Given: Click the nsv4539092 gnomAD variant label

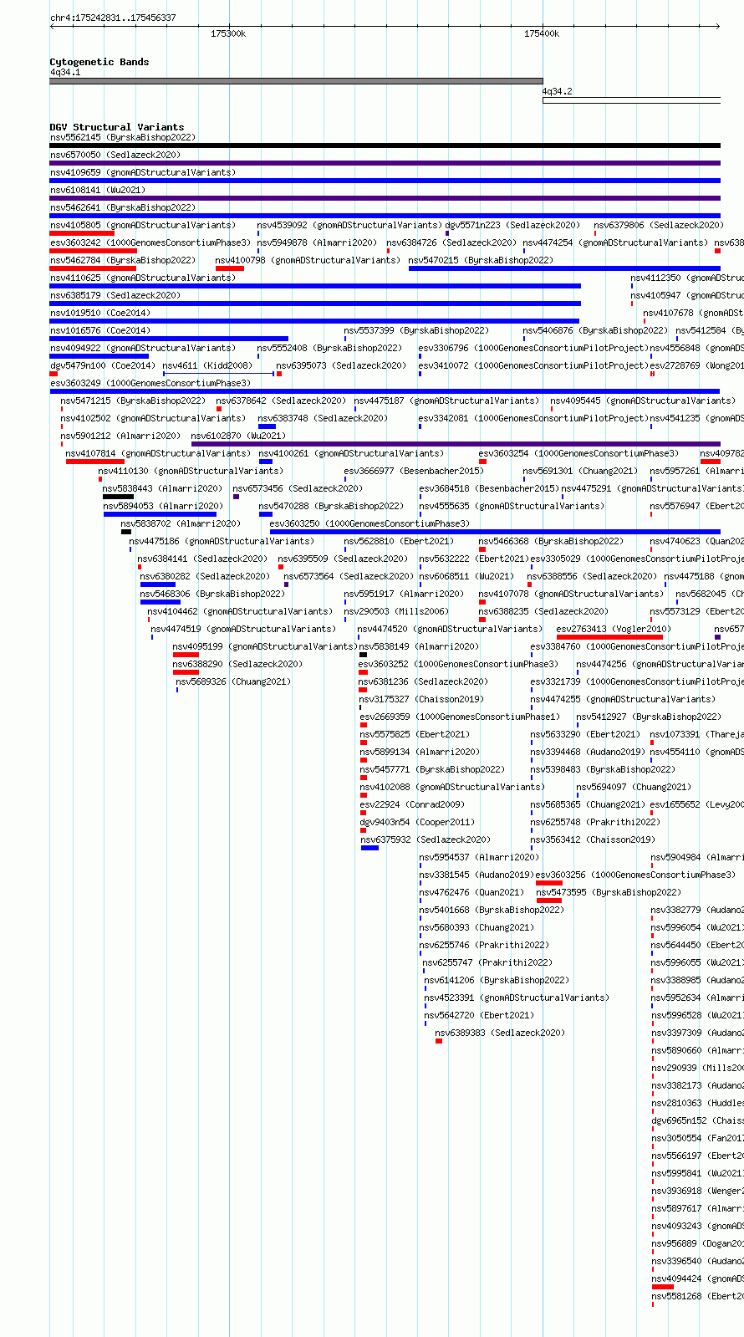Looking at the screenshot, I should pyautogui.click(x=349, y=225).
